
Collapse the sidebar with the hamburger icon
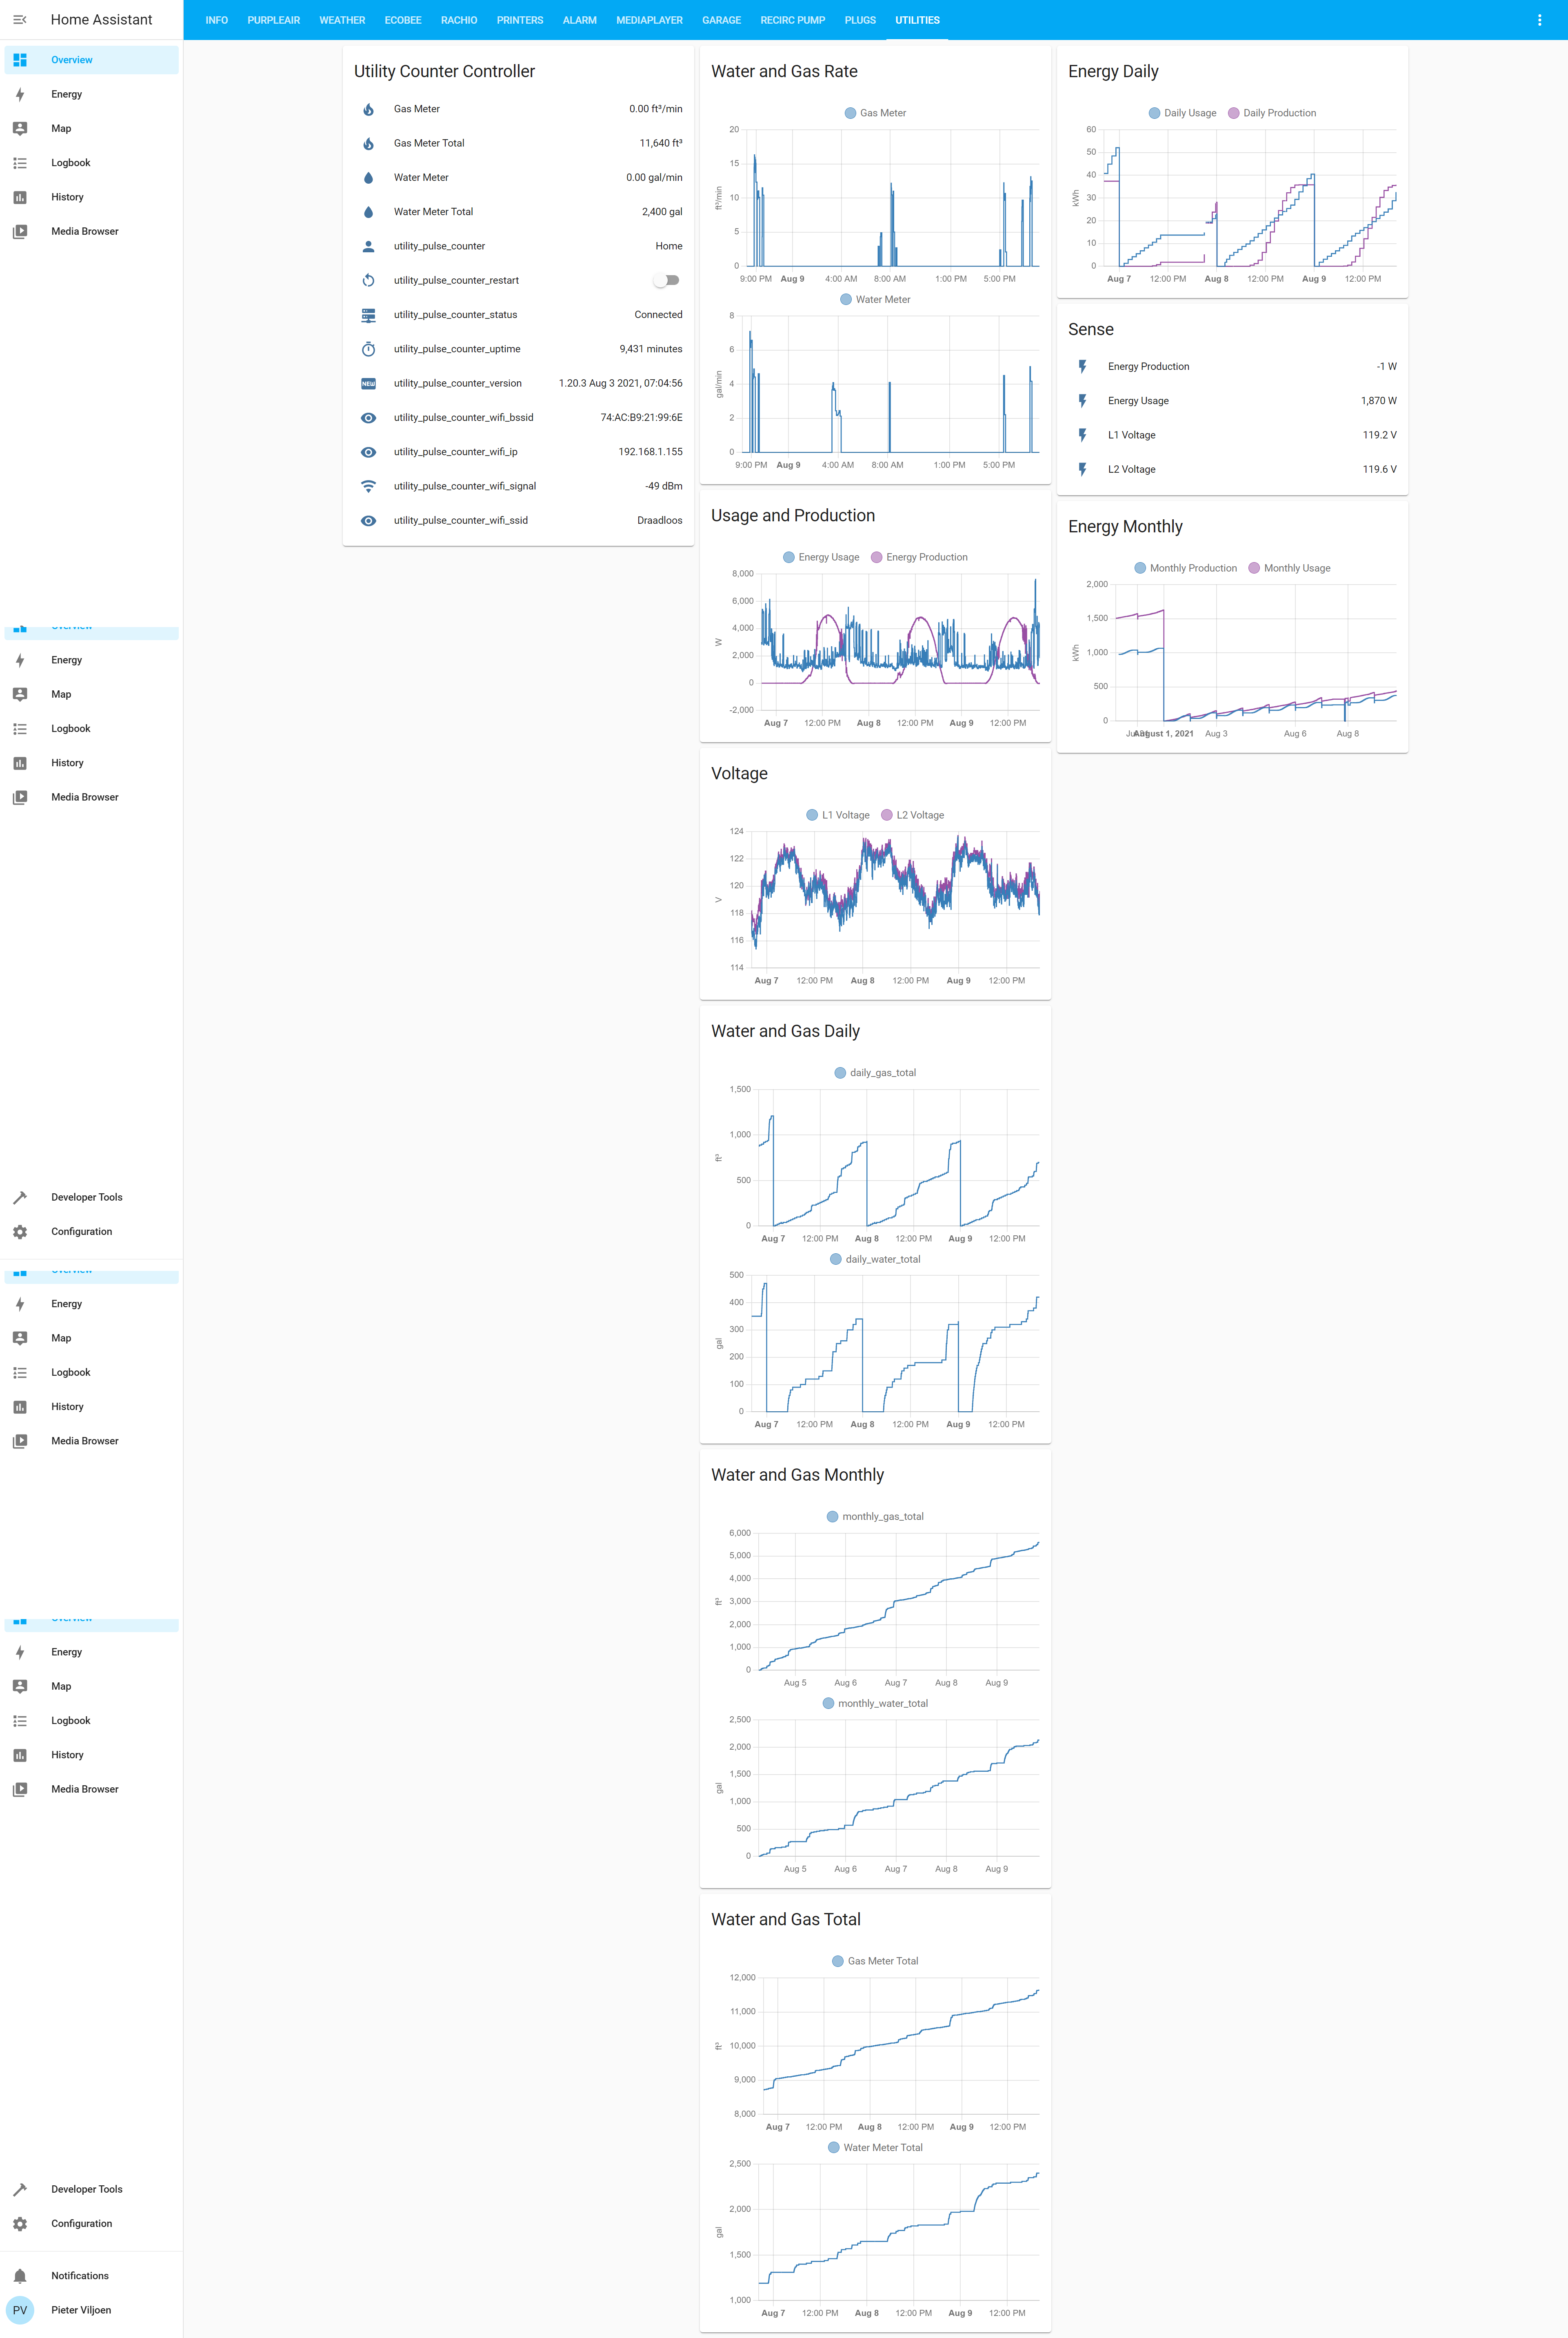[19, 20]
